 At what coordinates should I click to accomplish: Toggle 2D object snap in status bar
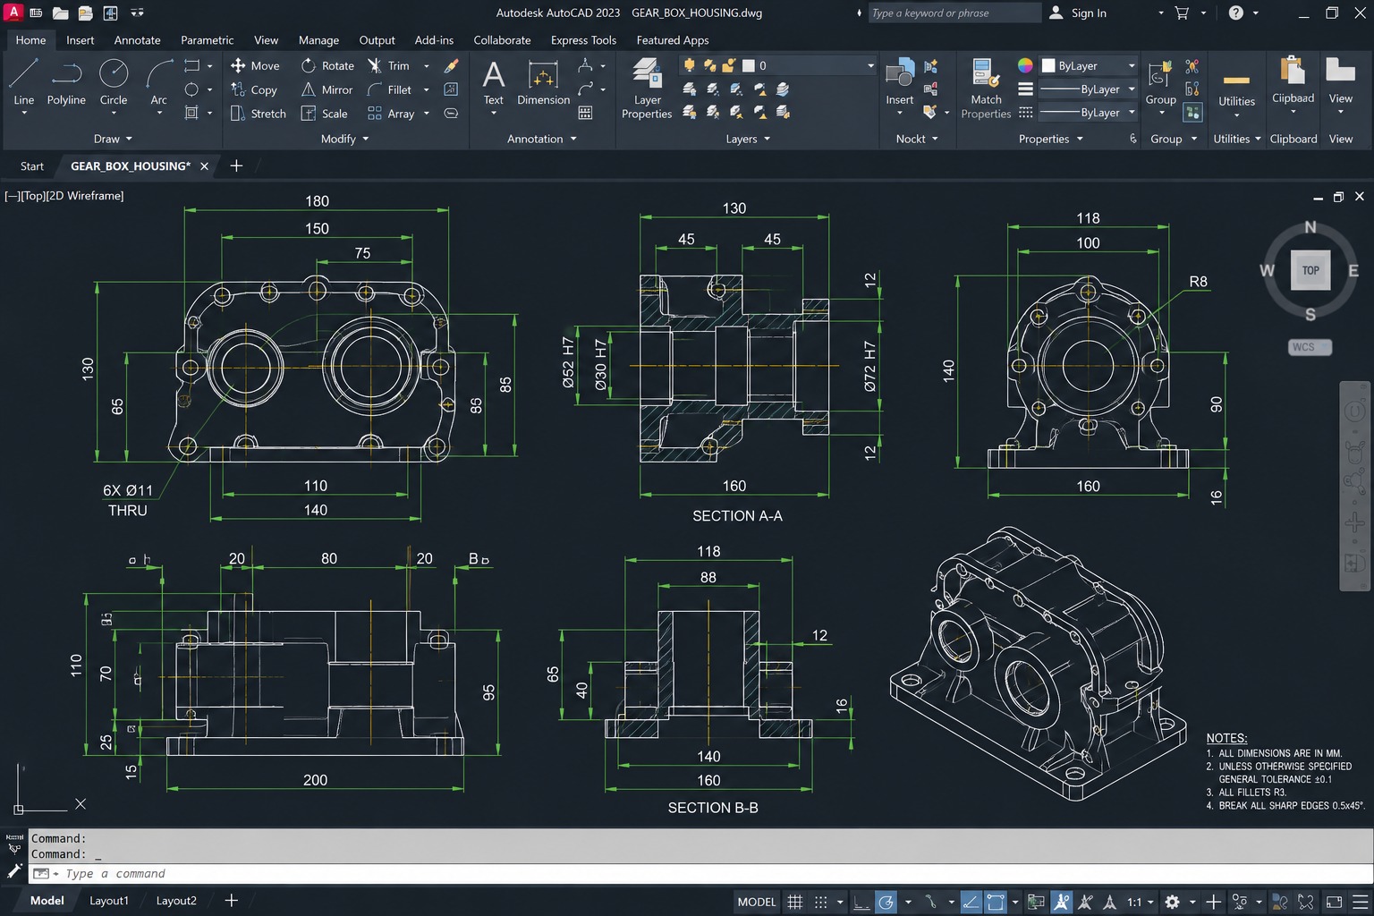[x=996, y=902]
